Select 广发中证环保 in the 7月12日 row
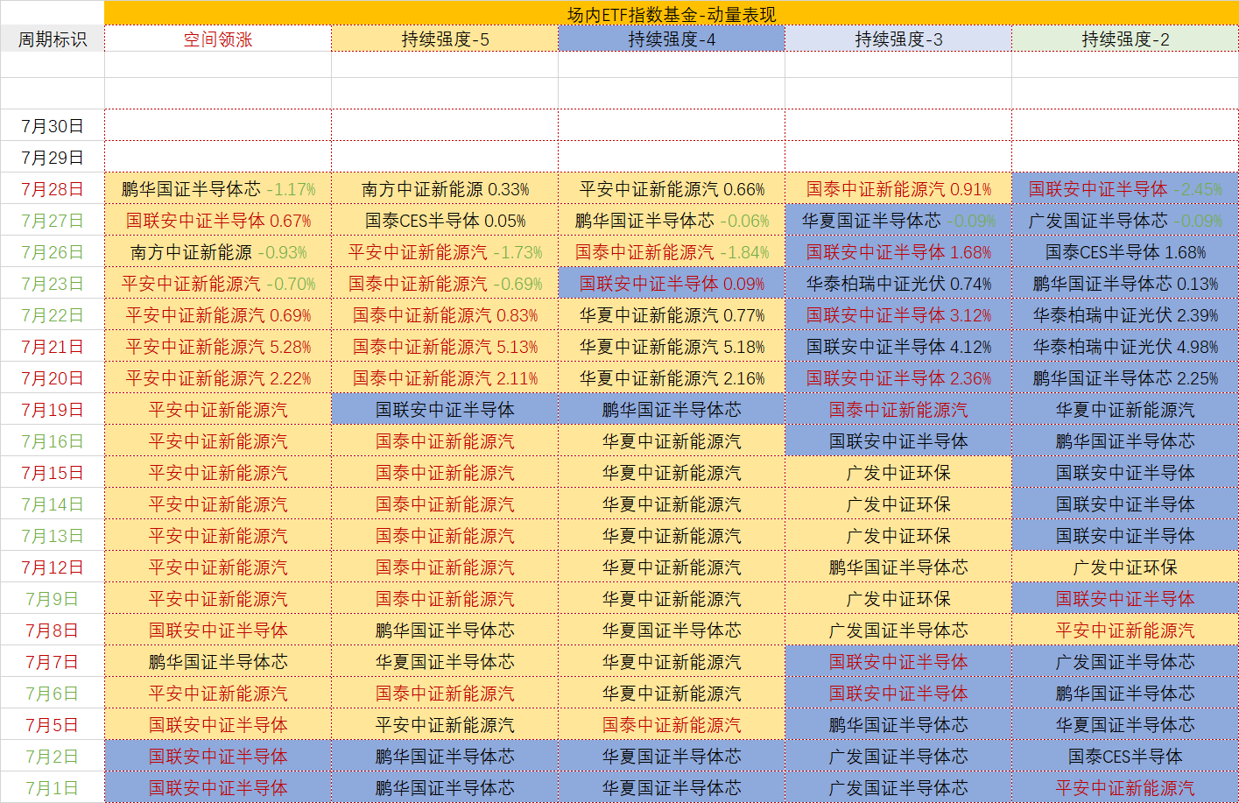The image size is (1239, 803). click(1125, 567)
